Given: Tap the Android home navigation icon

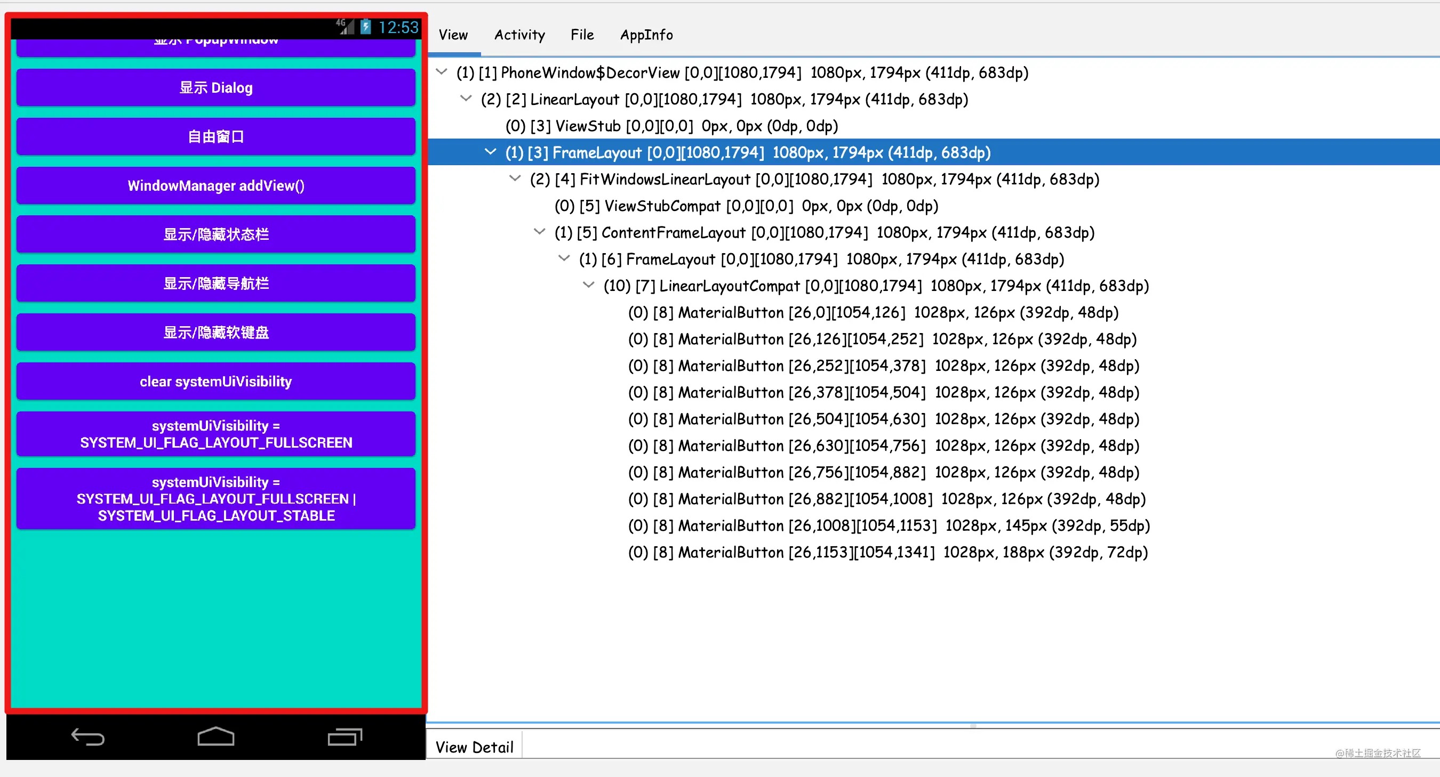Looking at the screenshot, I should [216, 737].
